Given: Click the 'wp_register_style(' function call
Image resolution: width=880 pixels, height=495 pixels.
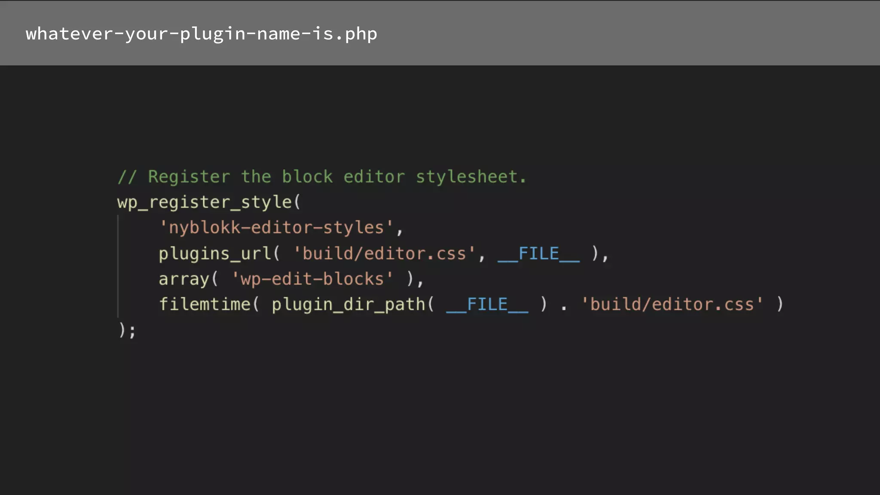Looking at the screenshot, I should click(x=209, y=202).
